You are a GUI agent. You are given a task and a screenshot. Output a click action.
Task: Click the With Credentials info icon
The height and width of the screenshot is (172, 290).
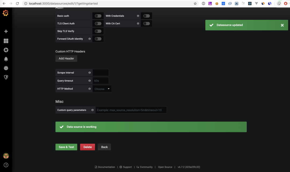(138, 16)
